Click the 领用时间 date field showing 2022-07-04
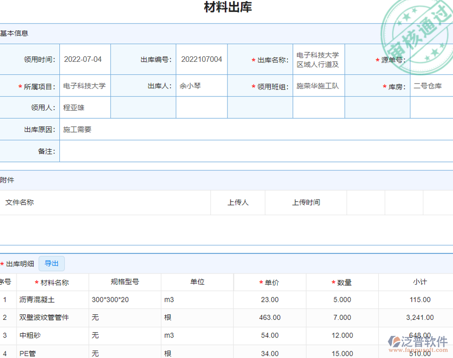Viewport: 453px width, 358px height. (x=83, y=59)
